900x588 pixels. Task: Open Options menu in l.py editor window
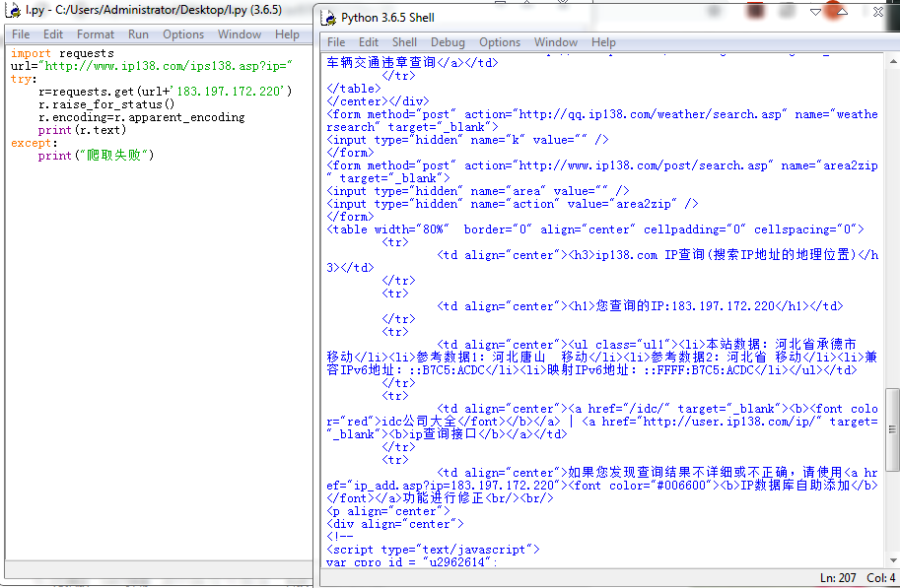point(183,34)
